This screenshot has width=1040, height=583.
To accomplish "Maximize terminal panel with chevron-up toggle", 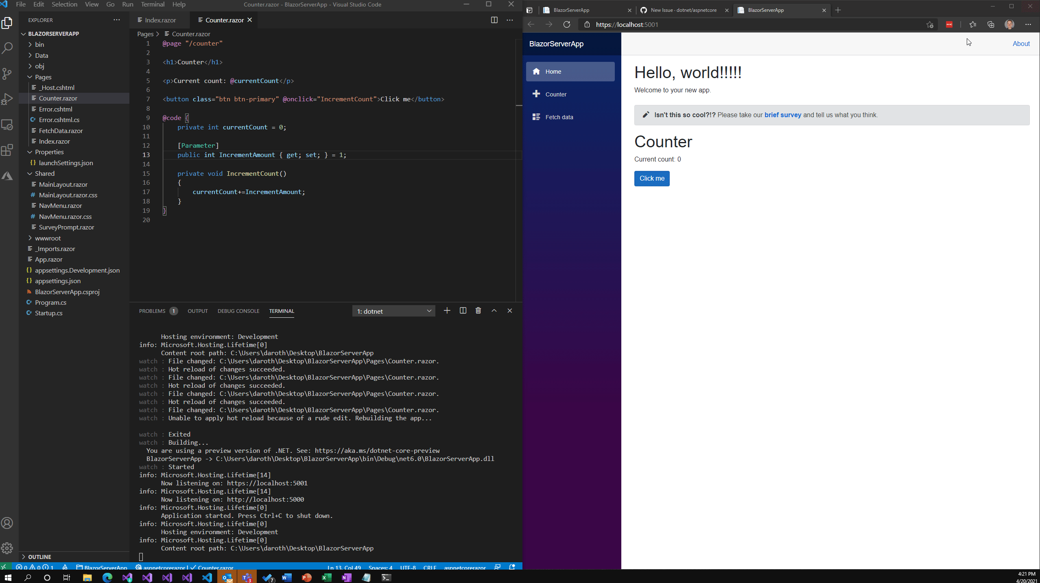I will coord(494,311).
